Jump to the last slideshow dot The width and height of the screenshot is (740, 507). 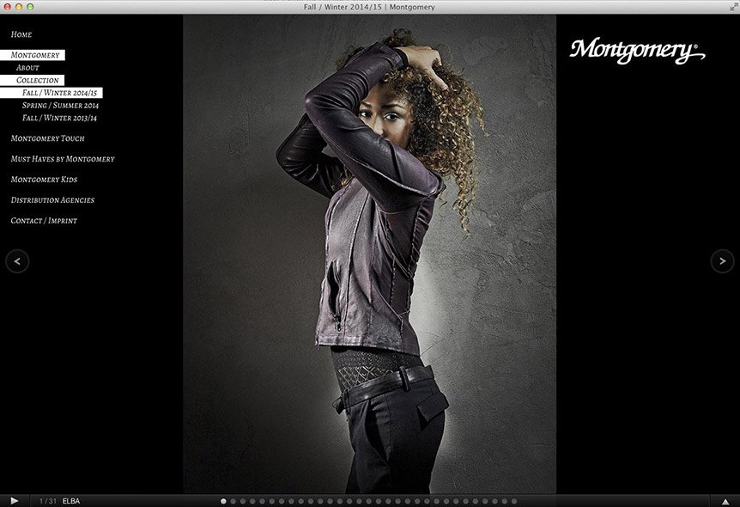[514, 501]
